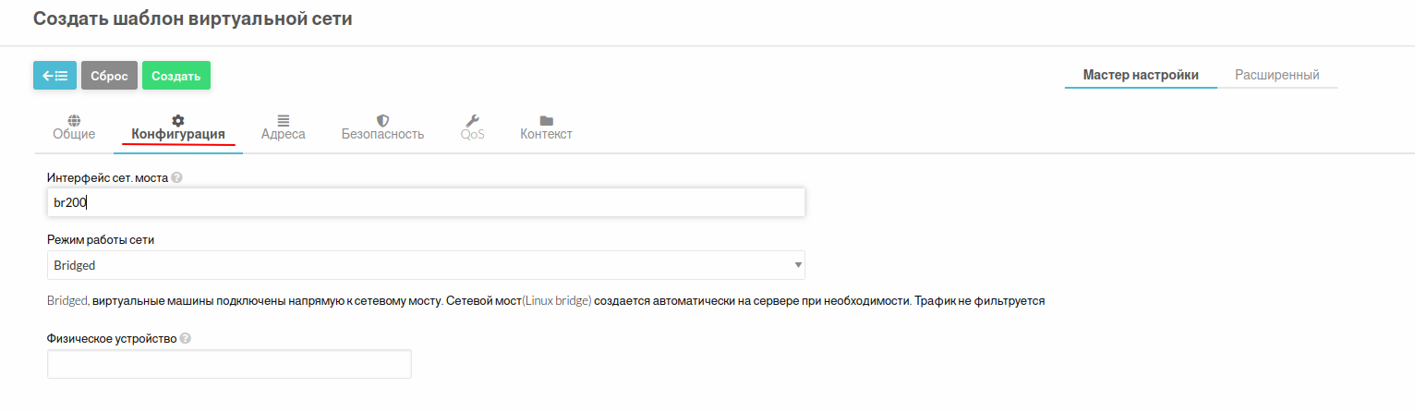1415x412 pixels.
Task: Click the Создать шаблон виртуальной сети heading
Action: click(x=193, y=18)
